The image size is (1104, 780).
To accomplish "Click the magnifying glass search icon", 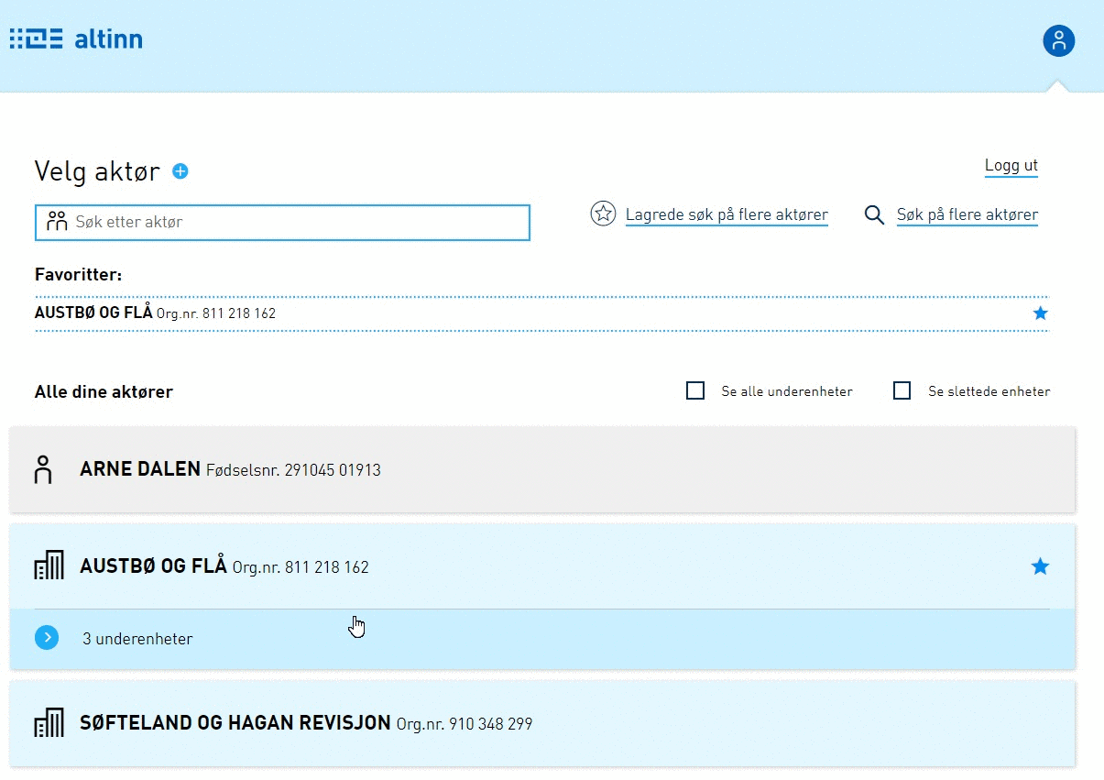I will [x=874, y=215].
